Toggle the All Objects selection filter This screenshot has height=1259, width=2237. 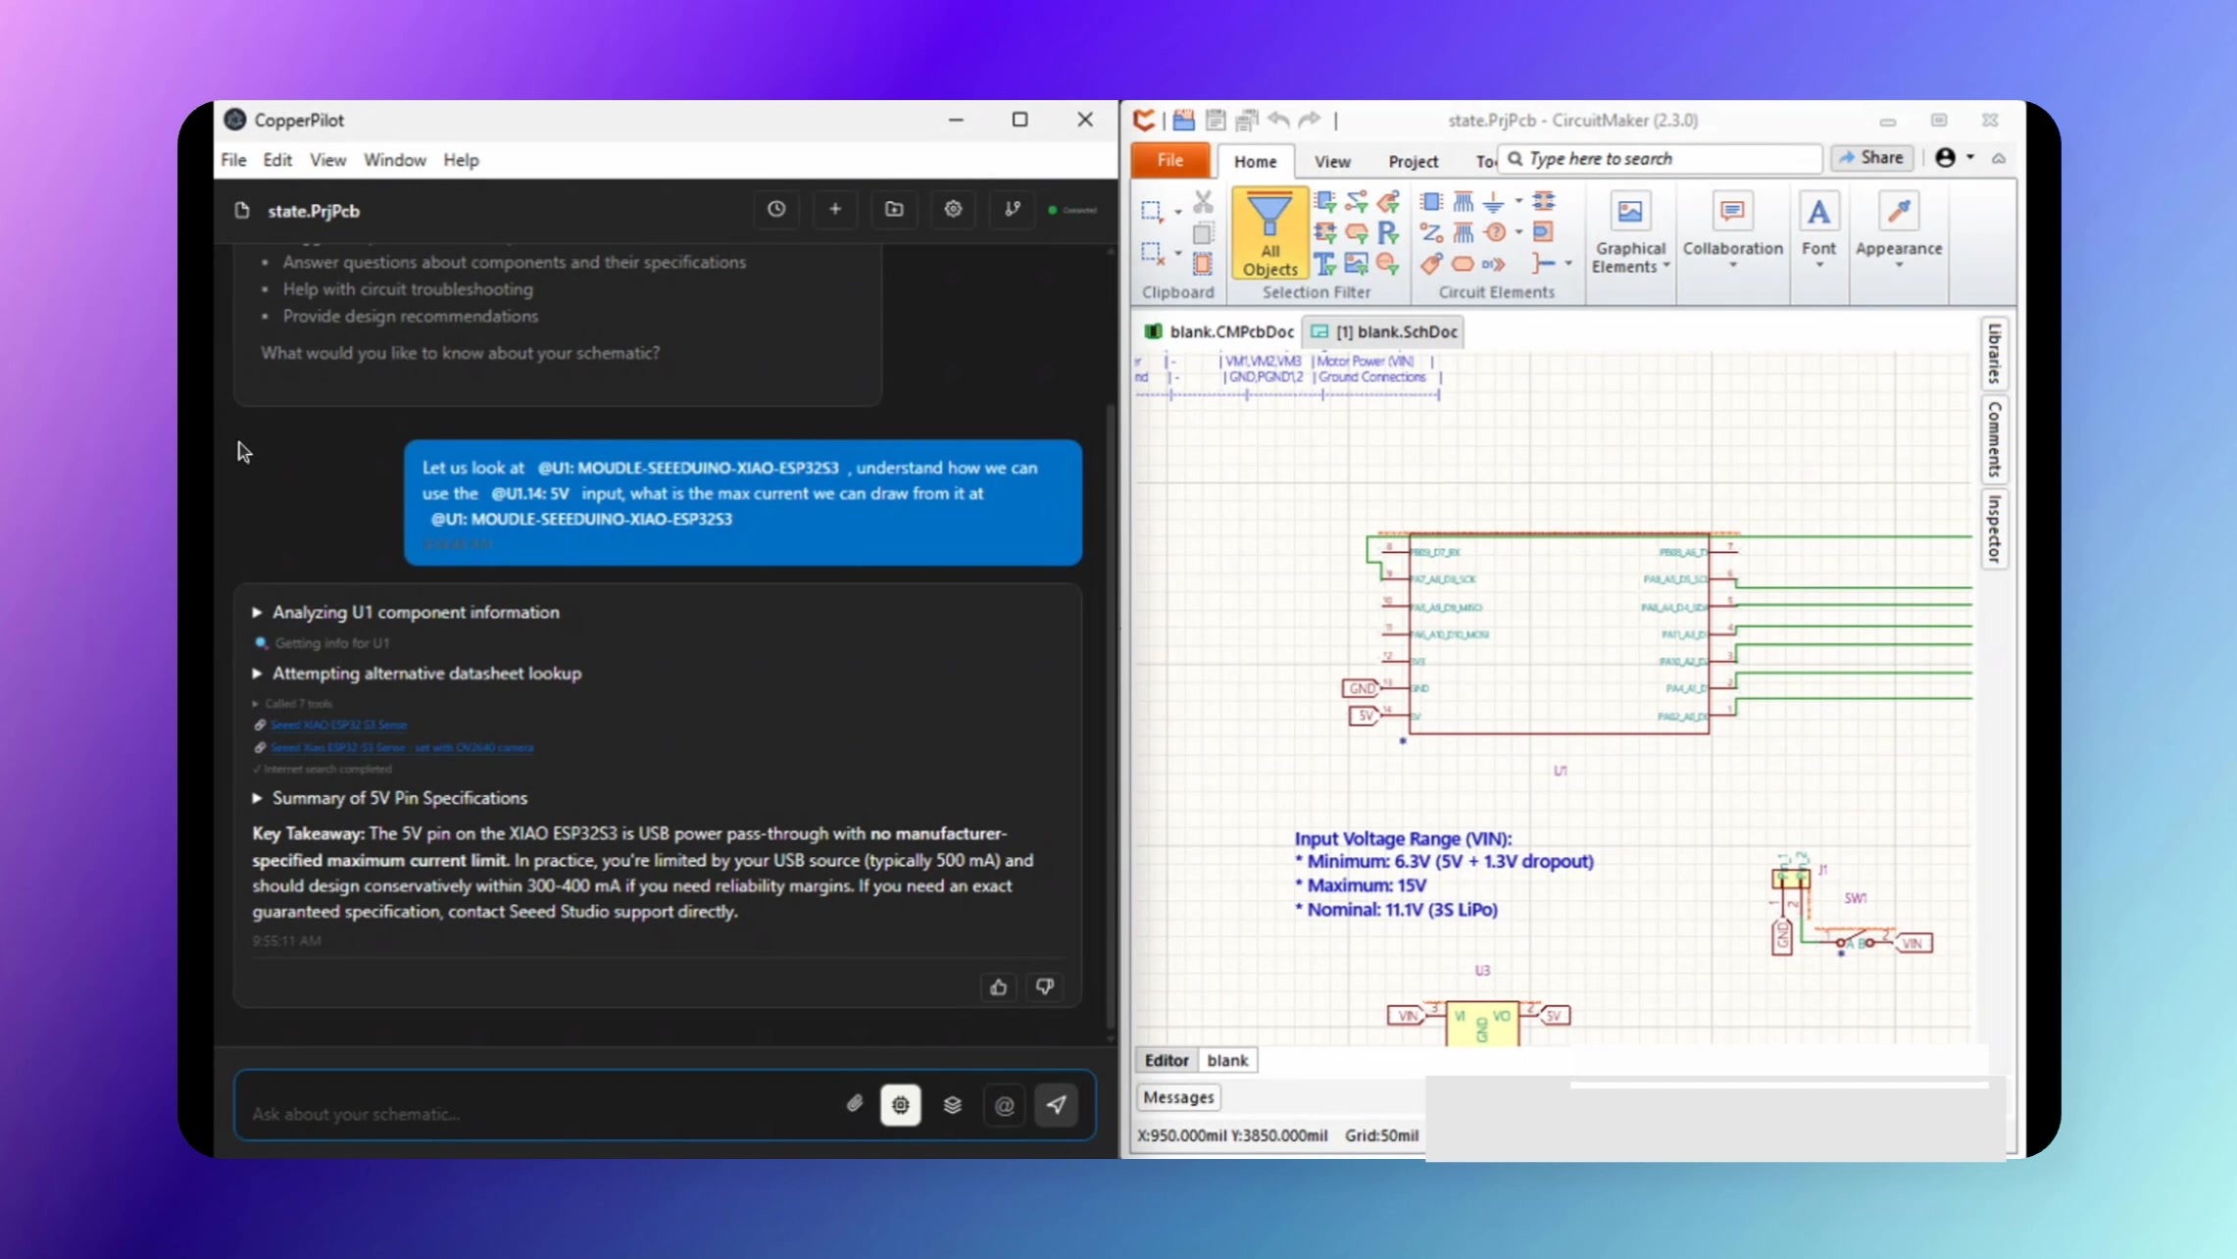click(x=1269, y=233)
